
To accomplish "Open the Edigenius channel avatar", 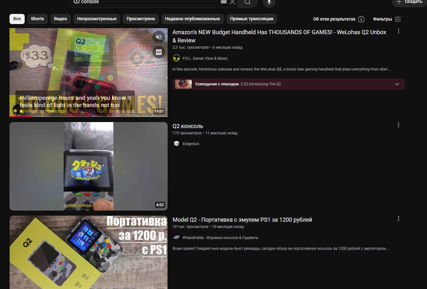I will [176, 144].
